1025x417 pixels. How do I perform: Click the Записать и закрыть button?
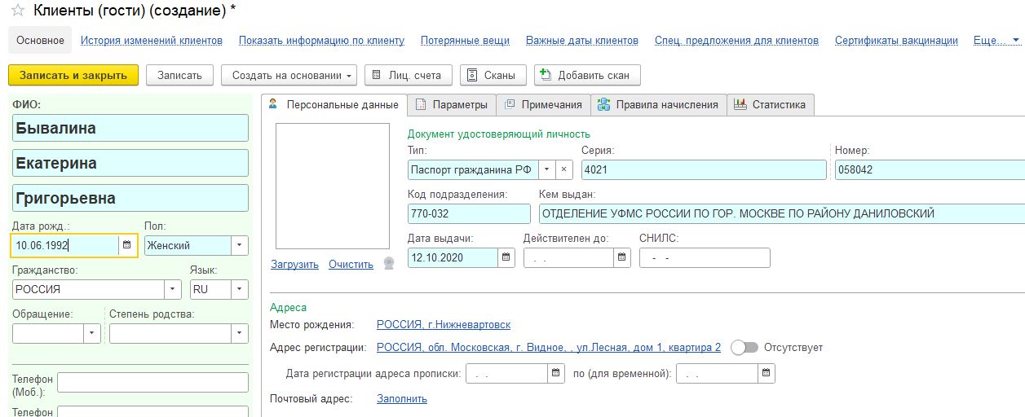73,75
